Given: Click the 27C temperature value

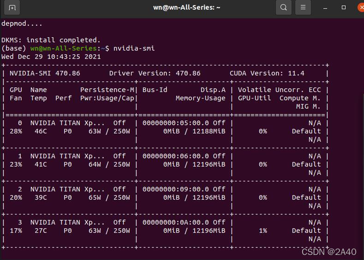Looking at the screenshot, I should 41,231.
